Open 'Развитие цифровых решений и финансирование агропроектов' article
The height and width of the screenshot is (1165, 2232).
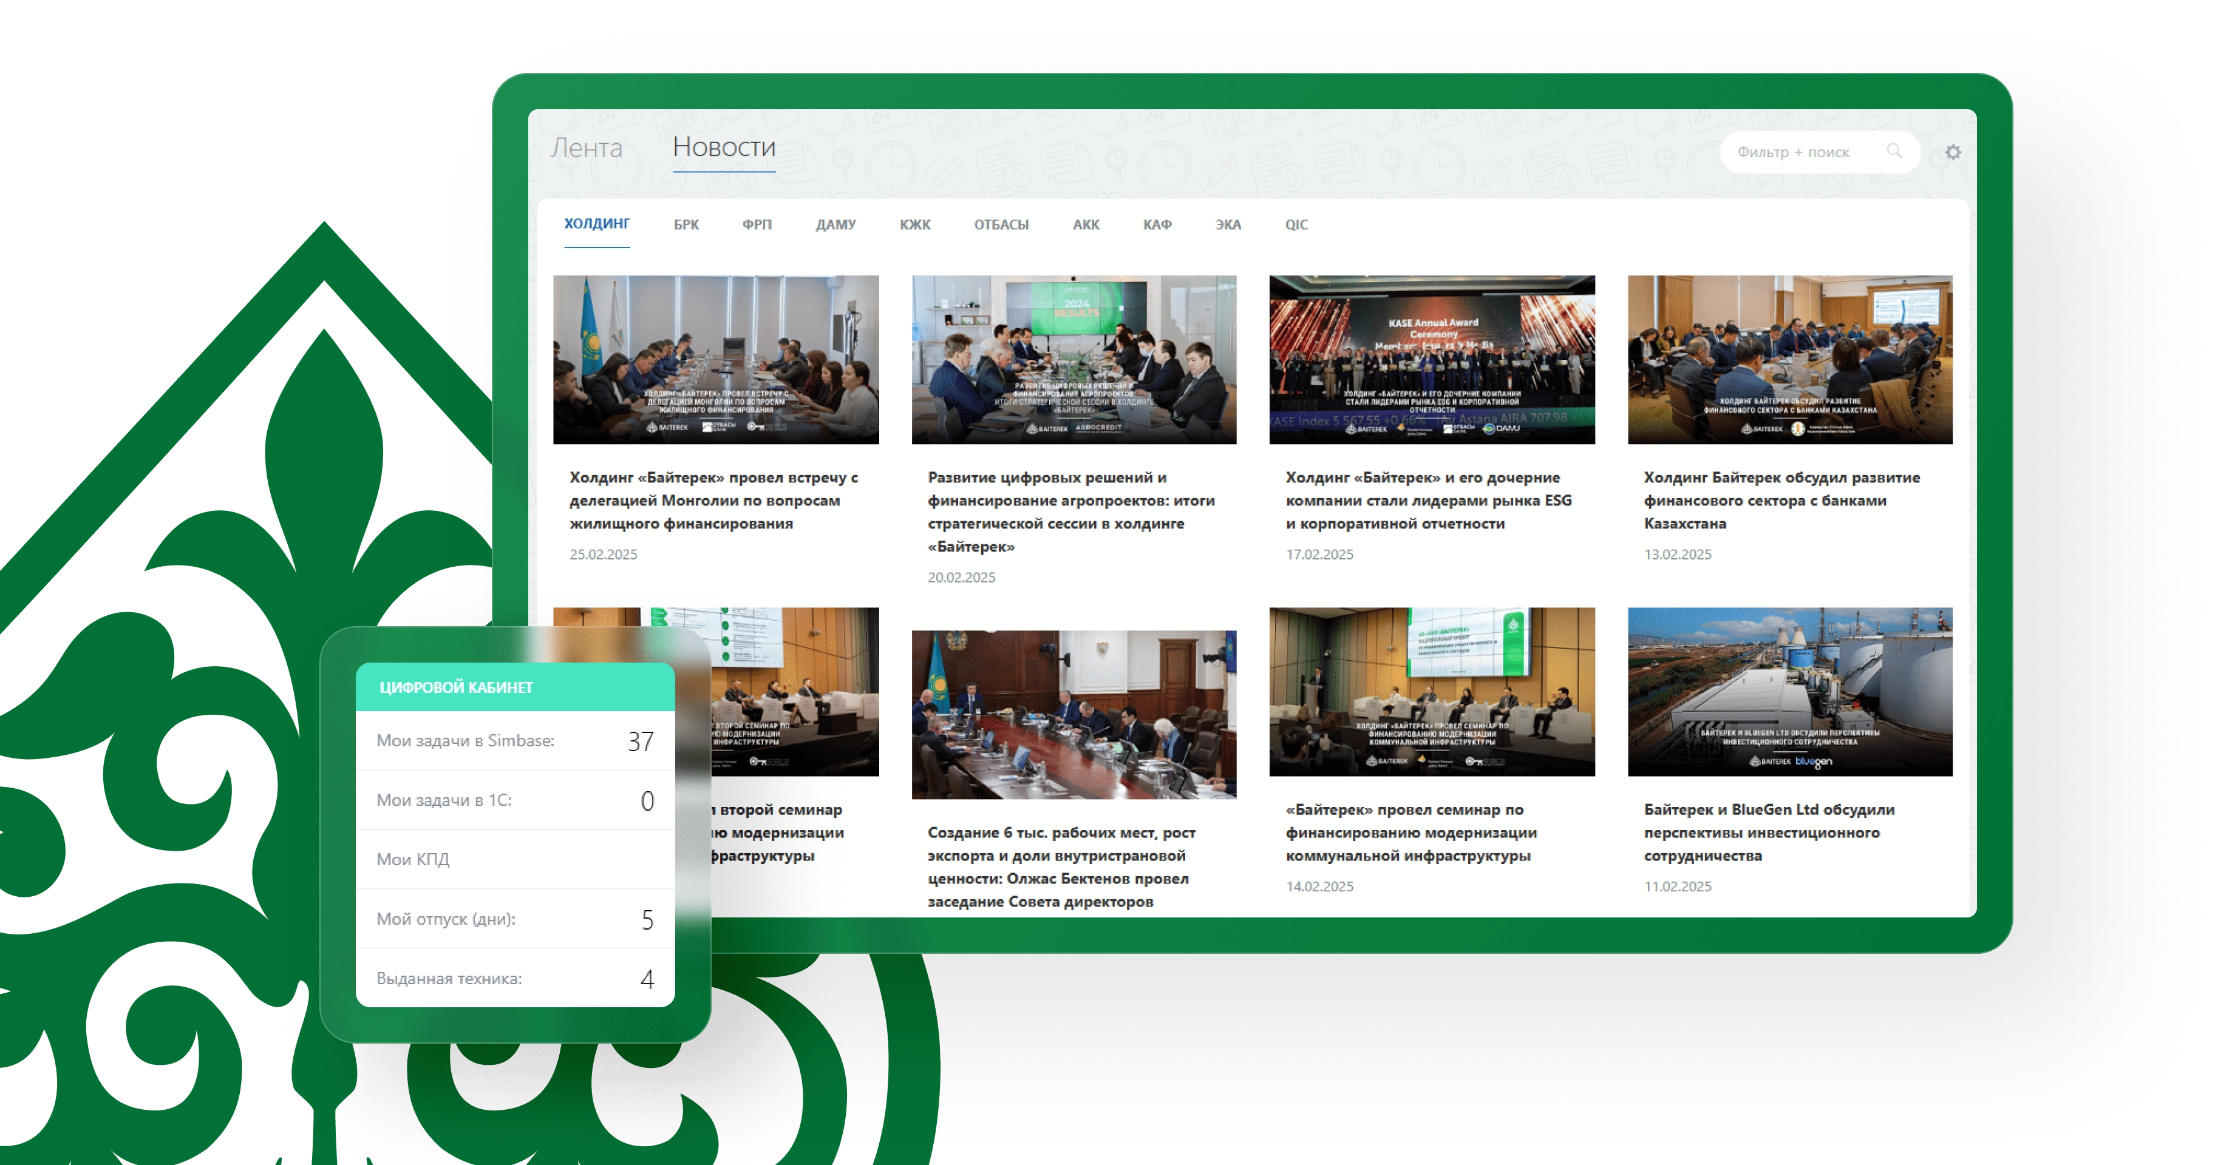(1072, 511)
